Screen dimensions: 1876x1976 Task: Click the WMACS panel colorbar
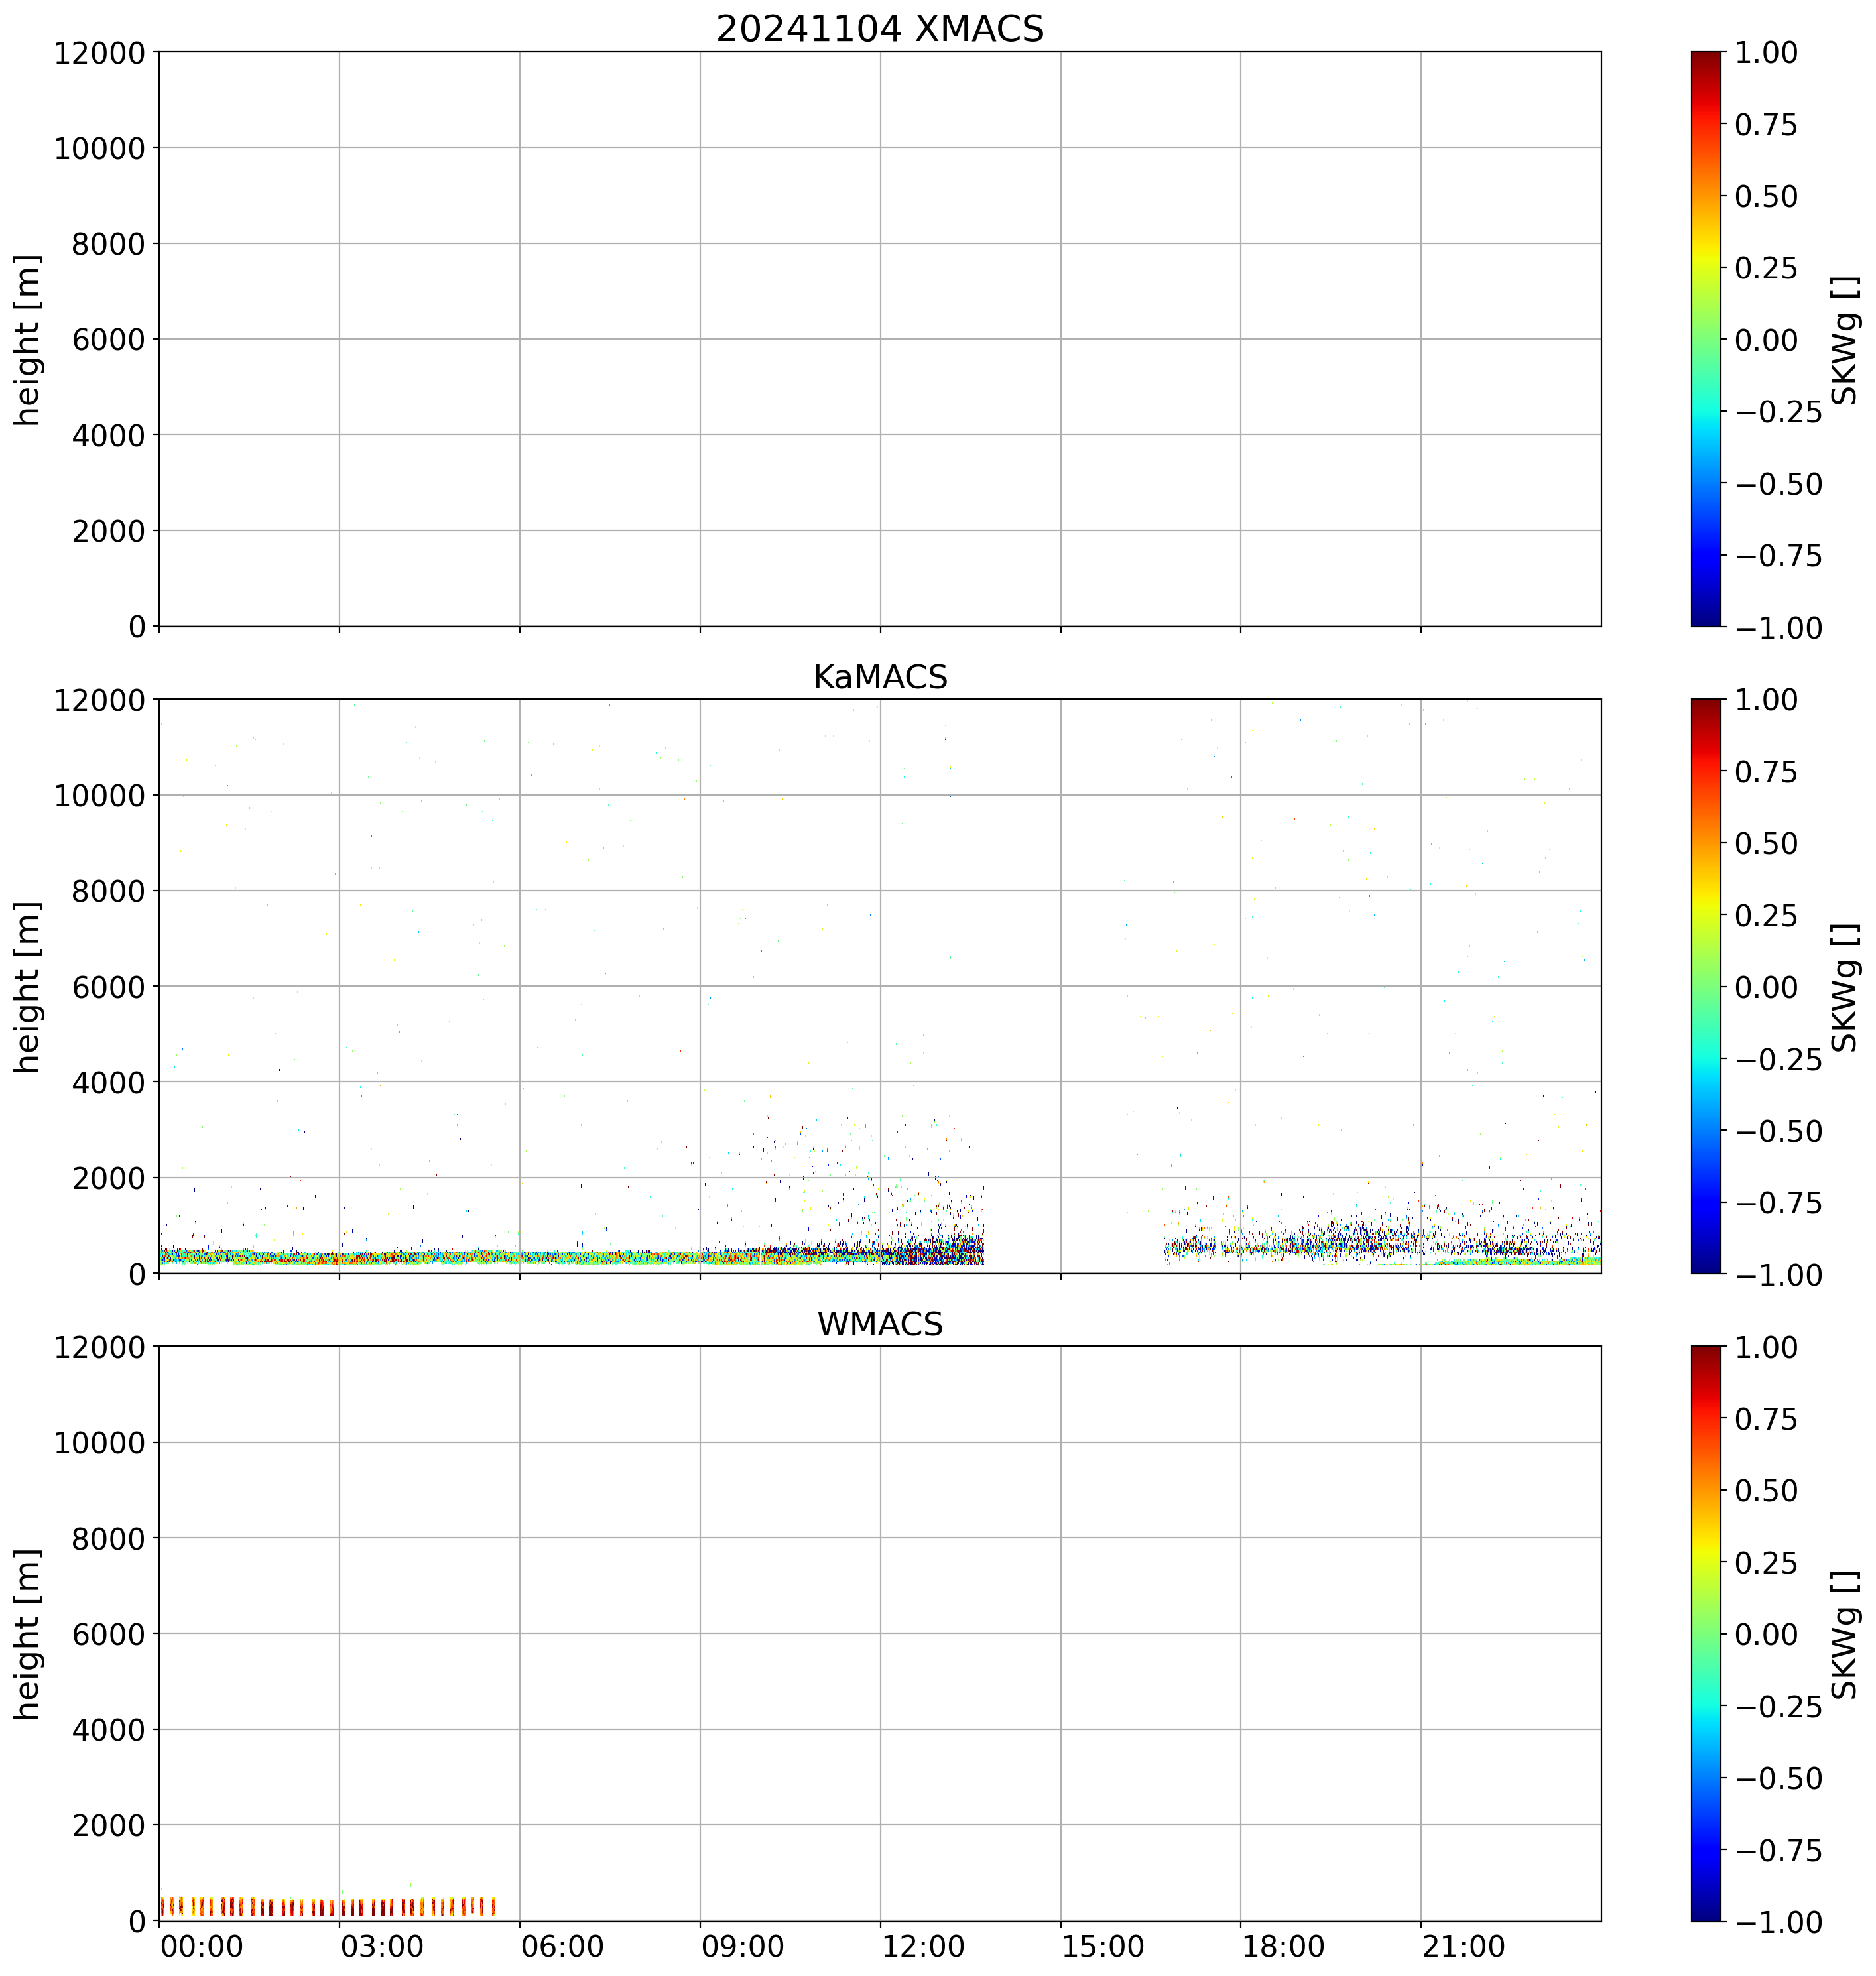tap(1706, 1633)
